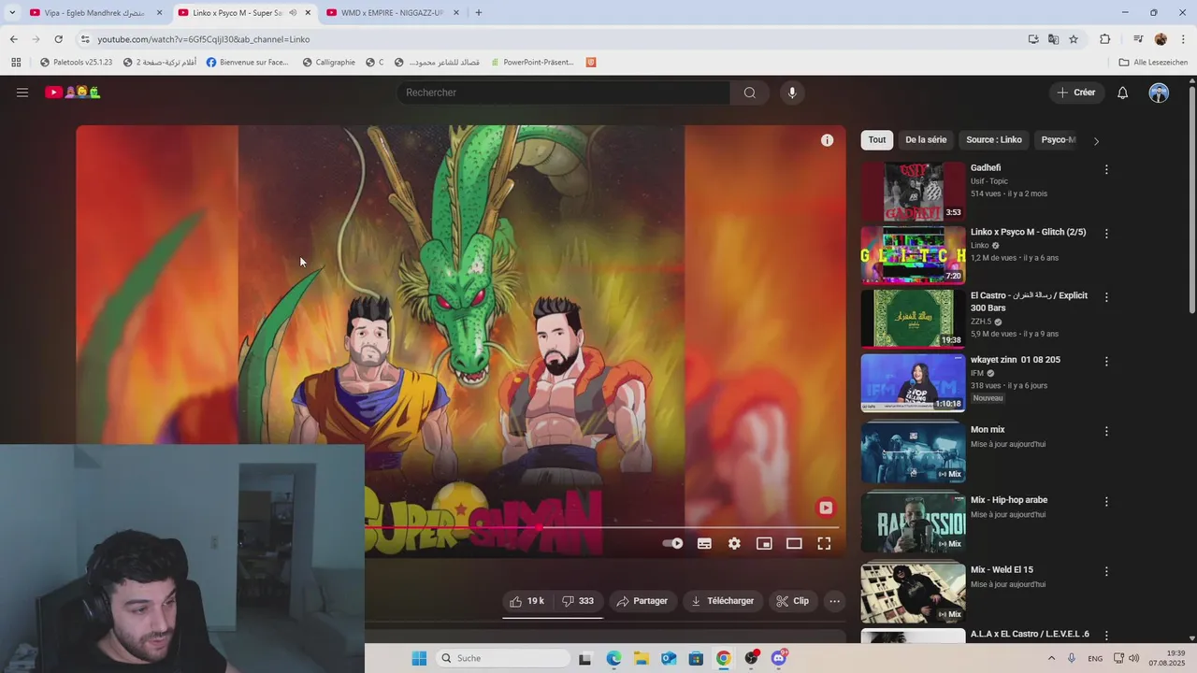Toggle the autoplay switch in player
Viewport: 1197px width, 673px height.
point(672,543)
